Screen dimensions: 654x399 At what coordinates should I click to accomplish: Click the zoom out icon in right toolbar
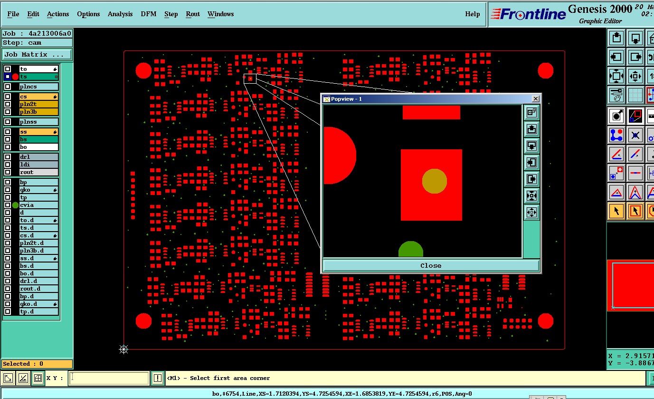(635, 76)
